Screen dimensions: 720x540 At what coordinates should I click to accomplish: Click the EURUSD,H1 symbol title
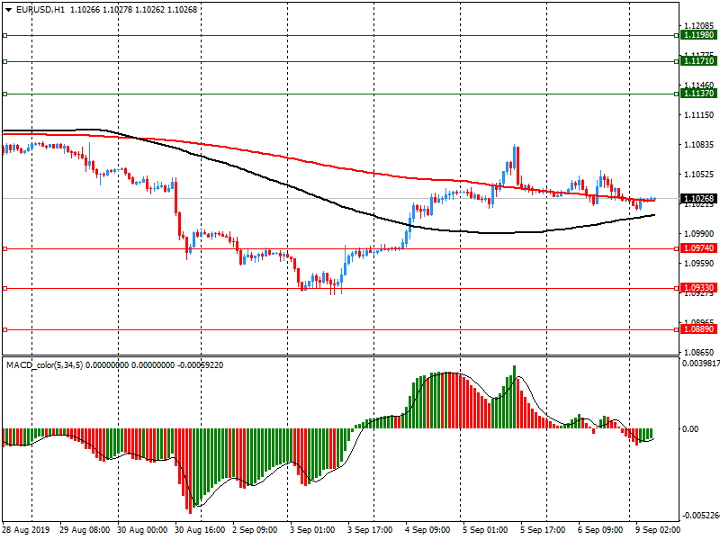(40, 10)
